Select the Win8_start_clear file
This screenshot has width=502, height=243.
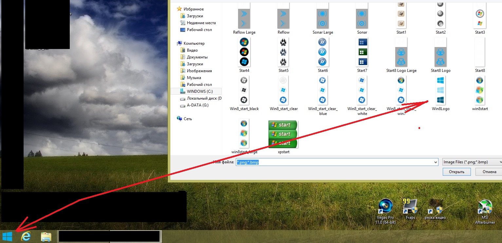(x=284, y=93)
